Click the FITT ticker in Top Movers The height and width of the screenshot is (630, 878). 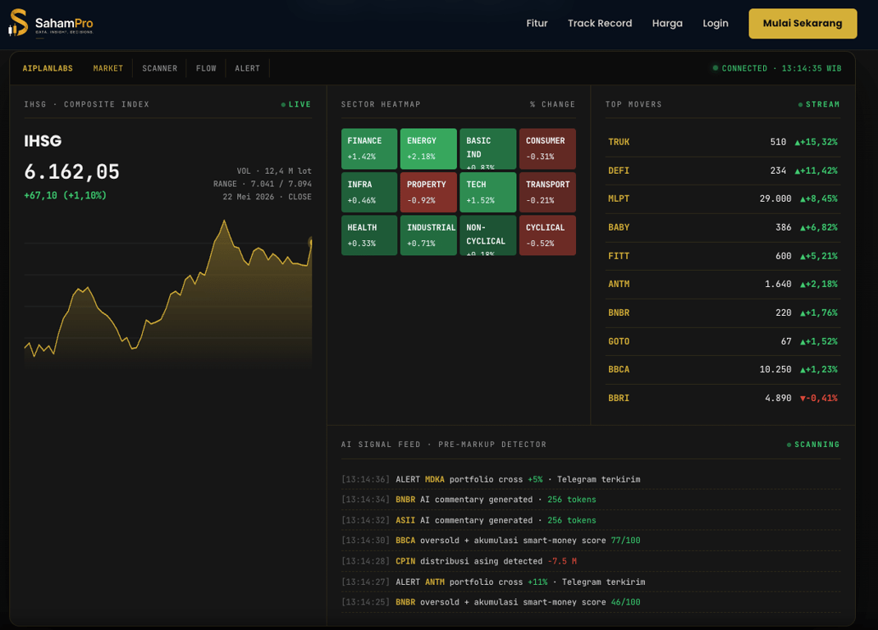click(x=619, y=256)
